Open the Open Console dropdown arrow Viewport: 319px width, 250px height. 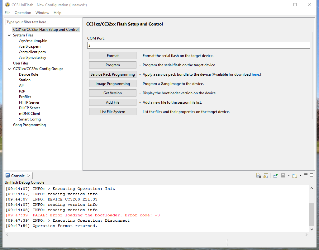(300, 176)
